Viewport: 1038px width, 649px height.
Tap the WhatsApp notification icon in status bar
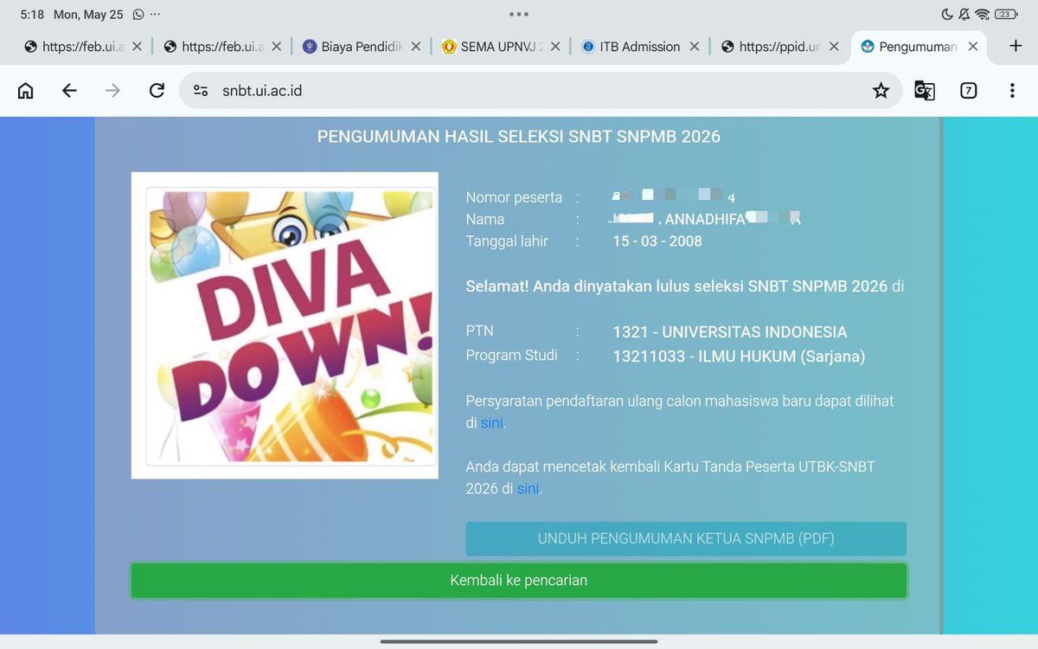(x=138, y=15)
